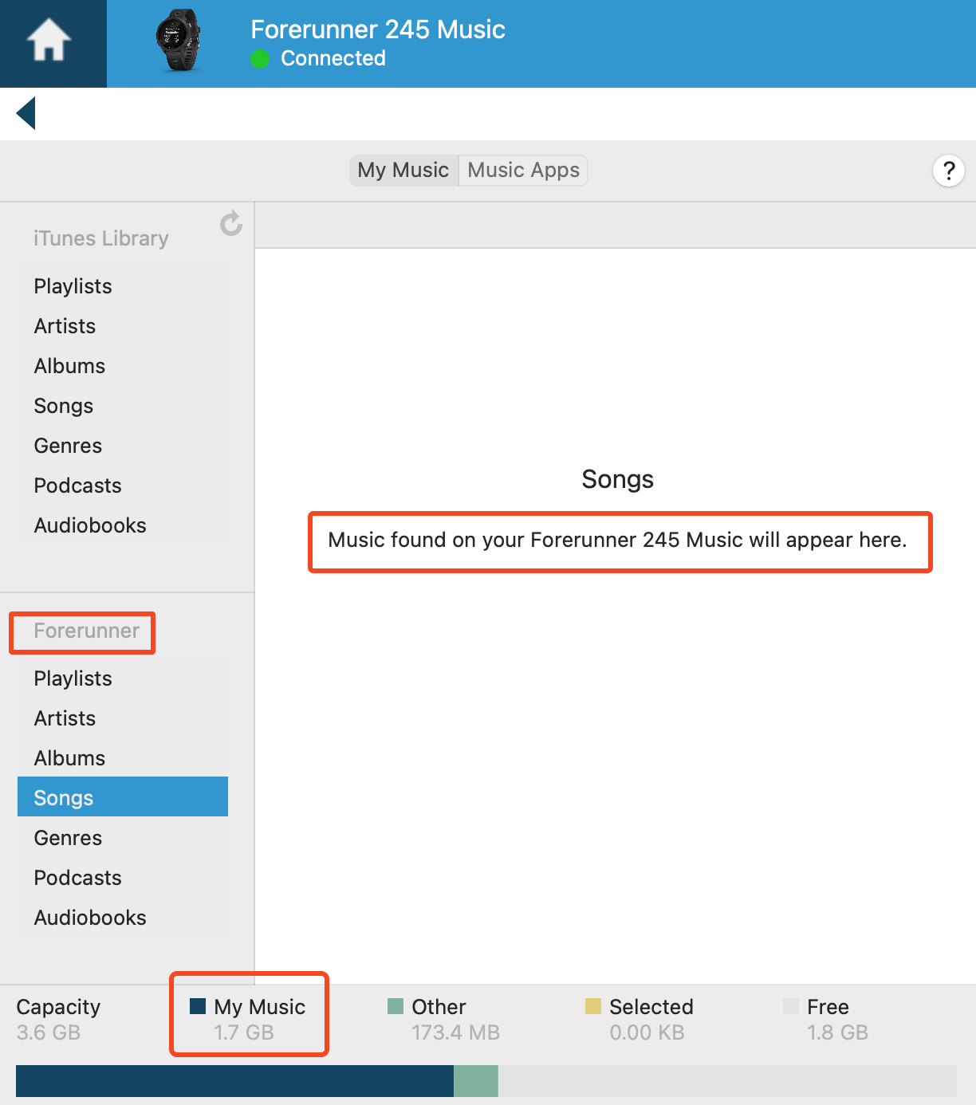Click the dark blue storage bar segment
The width and height of the screenshot is (976, 1105).
tap(234, 1081)
